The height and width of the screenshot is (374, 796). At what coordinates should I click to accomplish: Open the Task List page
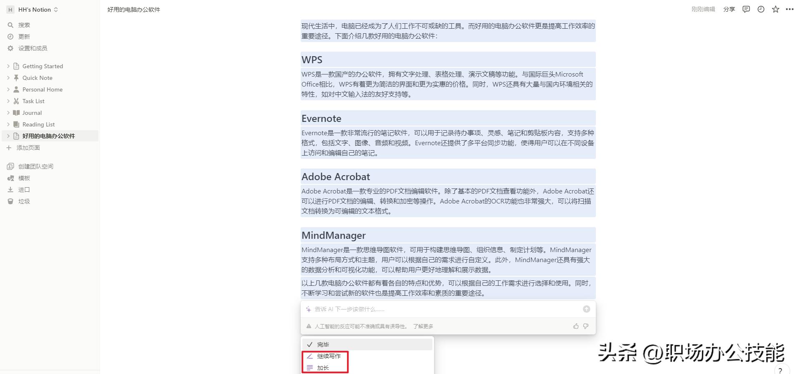click(33, 101)
